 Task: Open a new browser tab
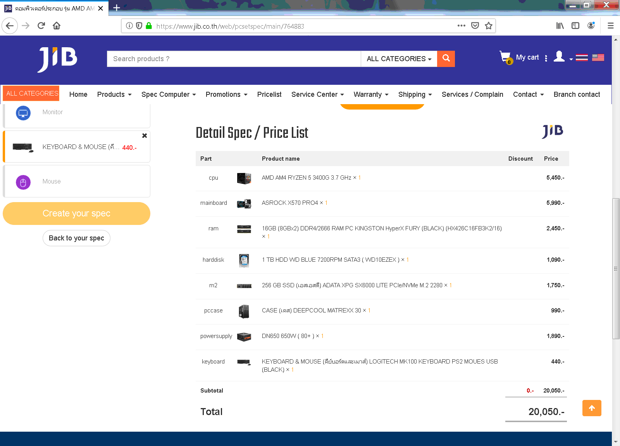click(x=116, y=8)
